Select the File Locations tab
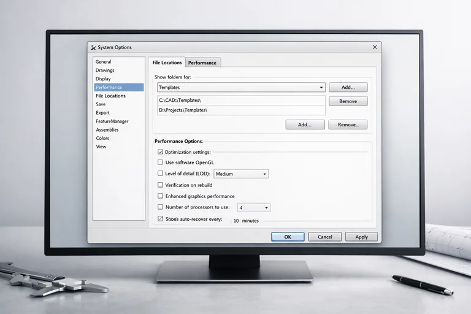471x314 pixels. tap(167, 63)
